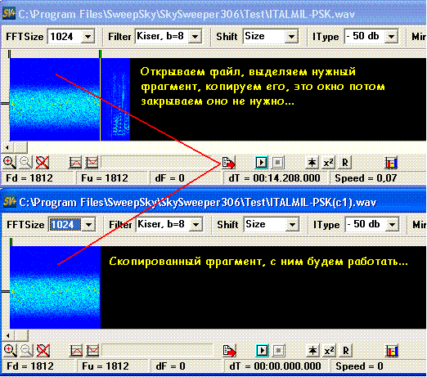
Task: Click second spectrum curve icon in top window
Action: click(x=92, y=163)
